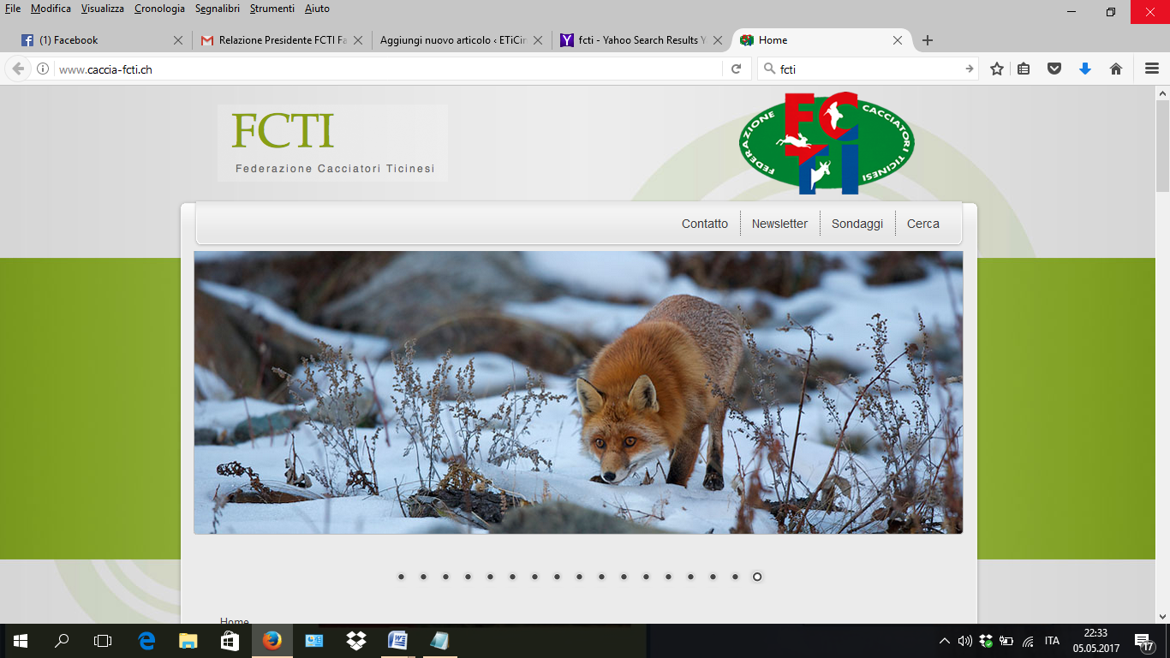The height and width of the screenshot is (658, 1170).
Task: Open the Visualizza menu
Action: [103, 9]
